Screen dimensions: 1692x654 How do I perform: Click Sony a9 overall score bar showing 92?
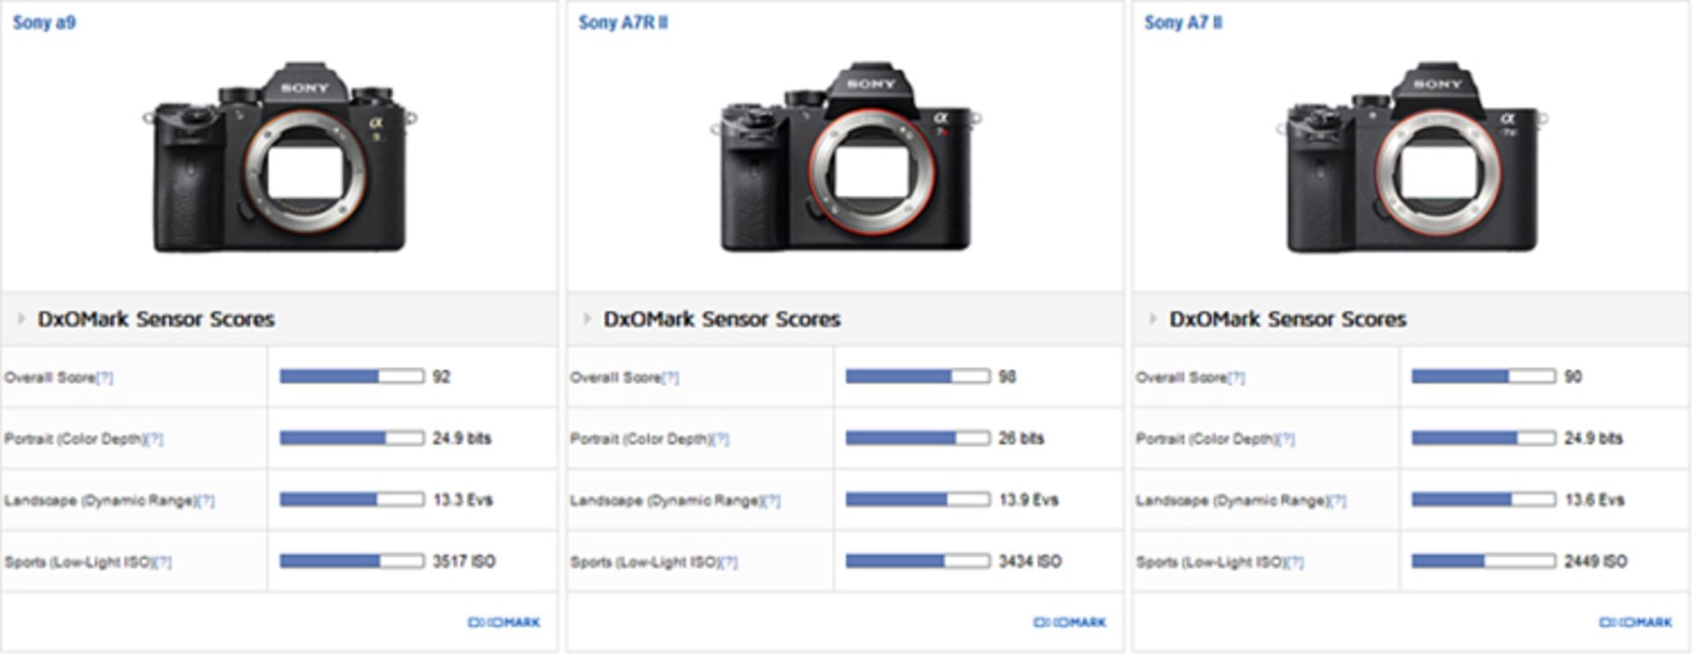tap(352, 376)
